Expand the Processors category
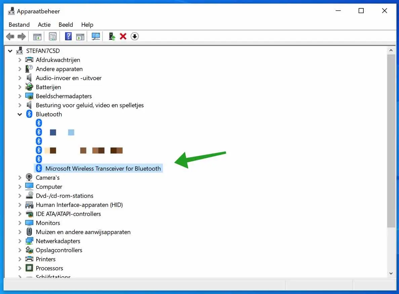 (20, 268)
